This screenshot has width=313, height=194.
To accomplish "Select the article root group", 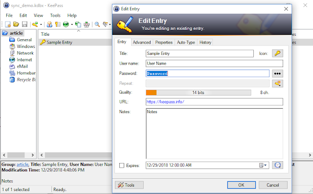I will point(16,33).
